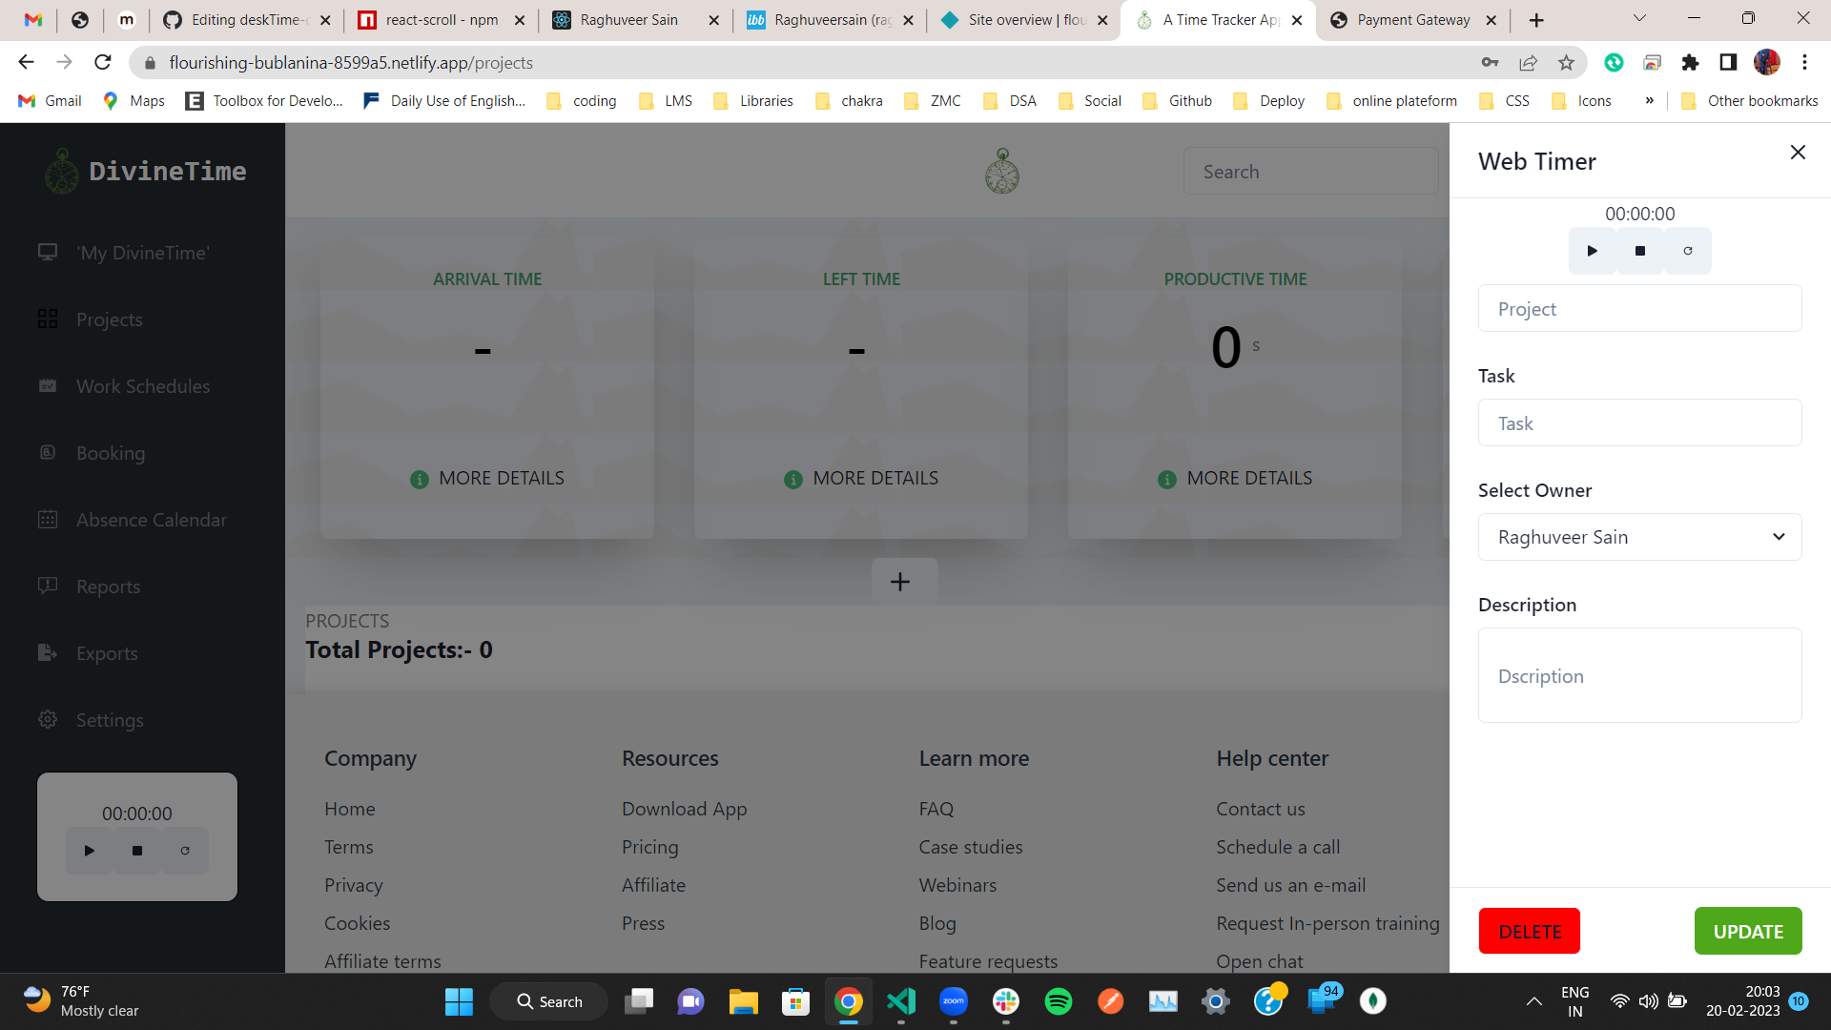Stop the sidebar mini timer
Screen dimensions: 1831x1030
pos(137,851)
